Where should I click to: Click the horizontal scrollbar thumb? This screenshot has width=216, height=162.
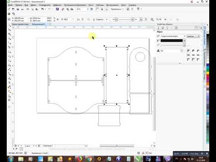point(117,146)
